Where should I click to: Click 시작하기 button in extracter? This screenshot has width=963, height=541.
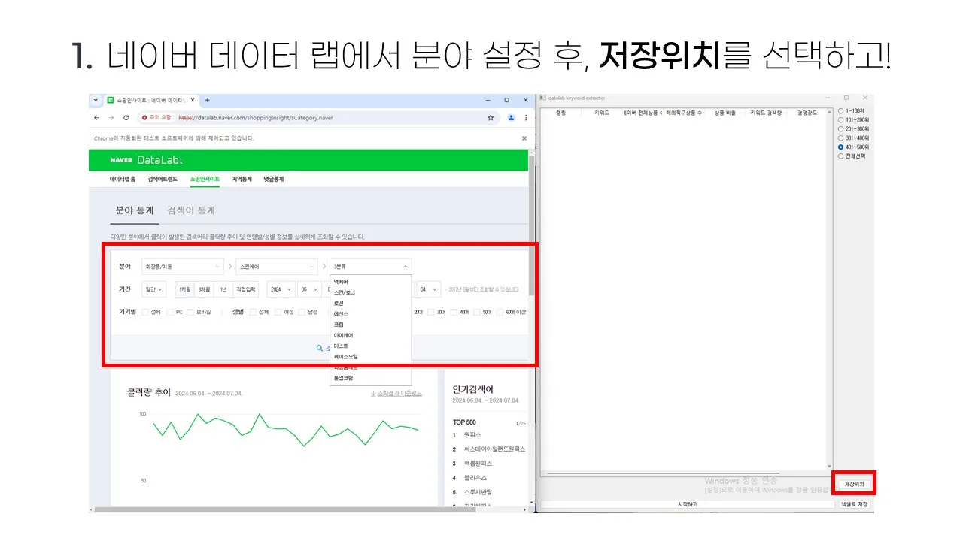click(x=688, y=505)
